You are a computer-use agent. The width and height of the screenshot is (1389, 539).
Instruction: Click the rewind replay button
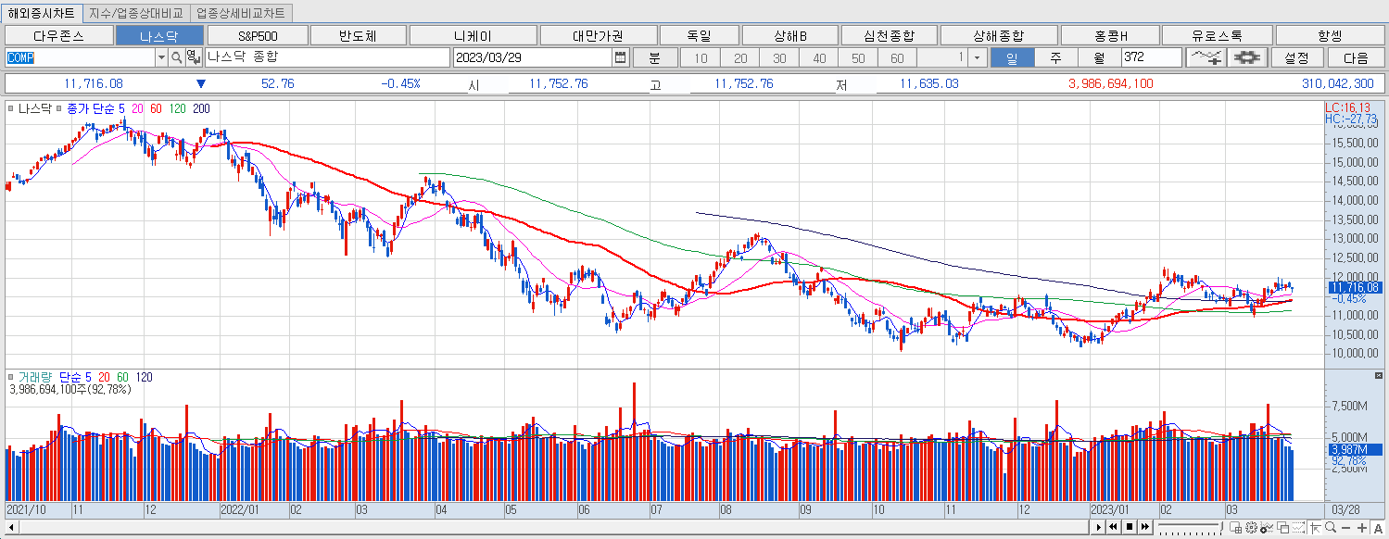coord(1114,527)
